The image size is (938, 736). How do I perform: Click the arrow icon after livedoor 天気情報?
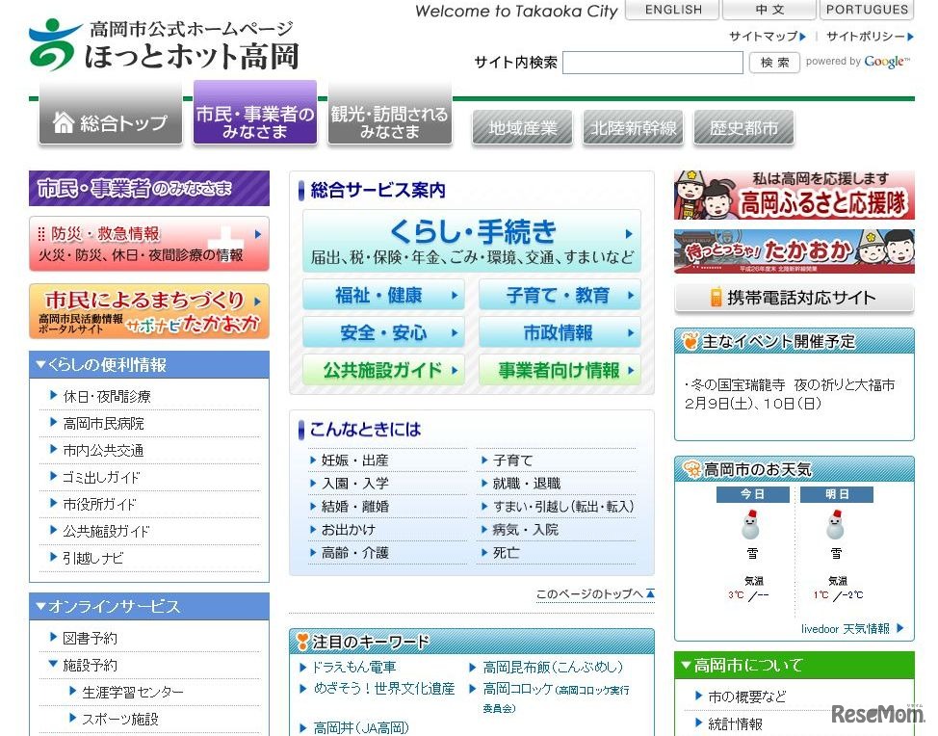tap(900, 628)
